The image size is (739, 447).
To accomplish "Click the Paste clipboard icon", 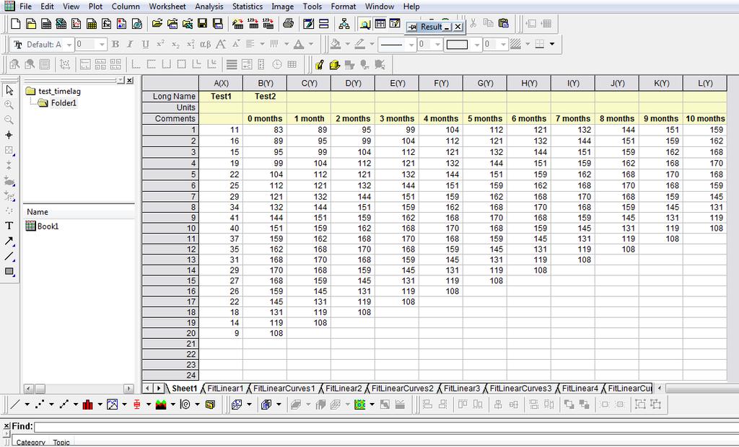I will (503, 23).
